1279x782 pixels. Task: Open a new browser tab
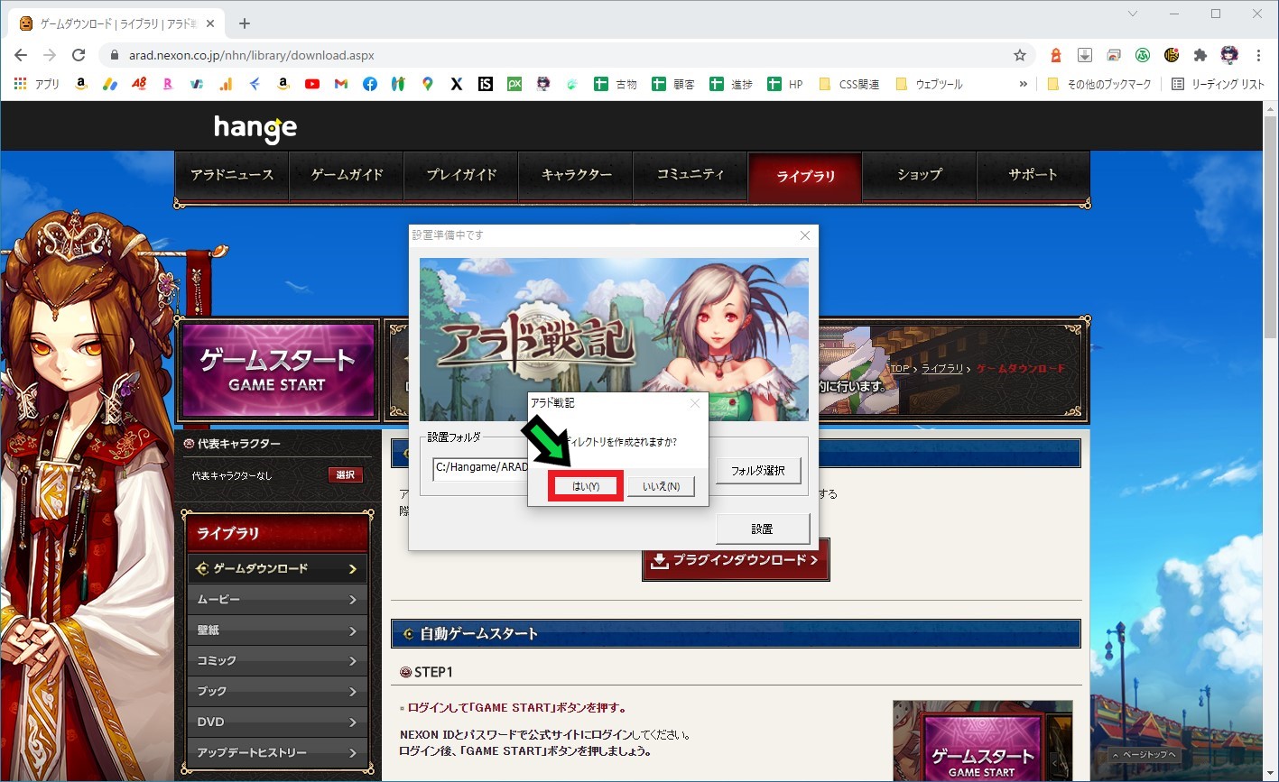pos(244,23)
